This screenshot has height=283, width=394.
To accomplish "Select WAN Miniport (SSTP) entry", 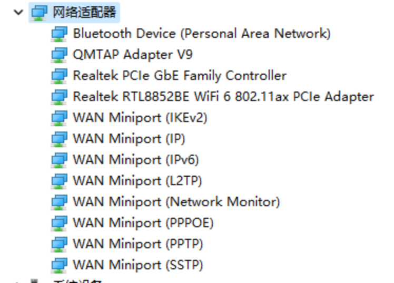I will [138, 266].
